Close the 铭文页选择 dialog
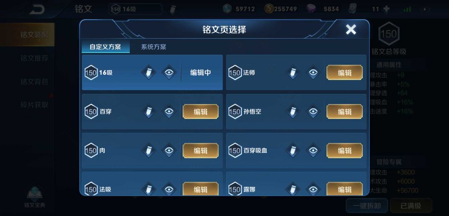This screenshot has width=449, height=216. 351,29
